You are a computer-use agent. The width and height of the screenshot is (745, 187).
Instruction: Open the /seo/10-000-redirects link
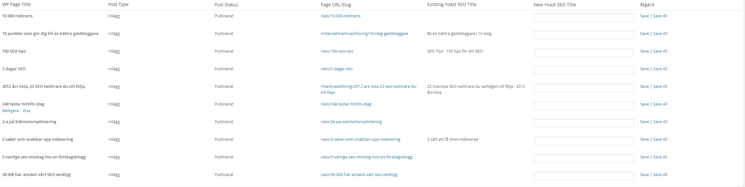coord(340,16)
